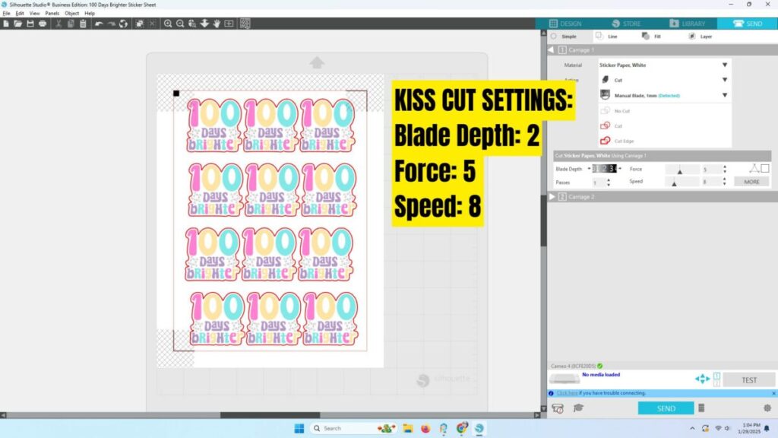The image size is (778, 438).
Task: Open the send panel settings gear
Action: (x=767, y=408)
